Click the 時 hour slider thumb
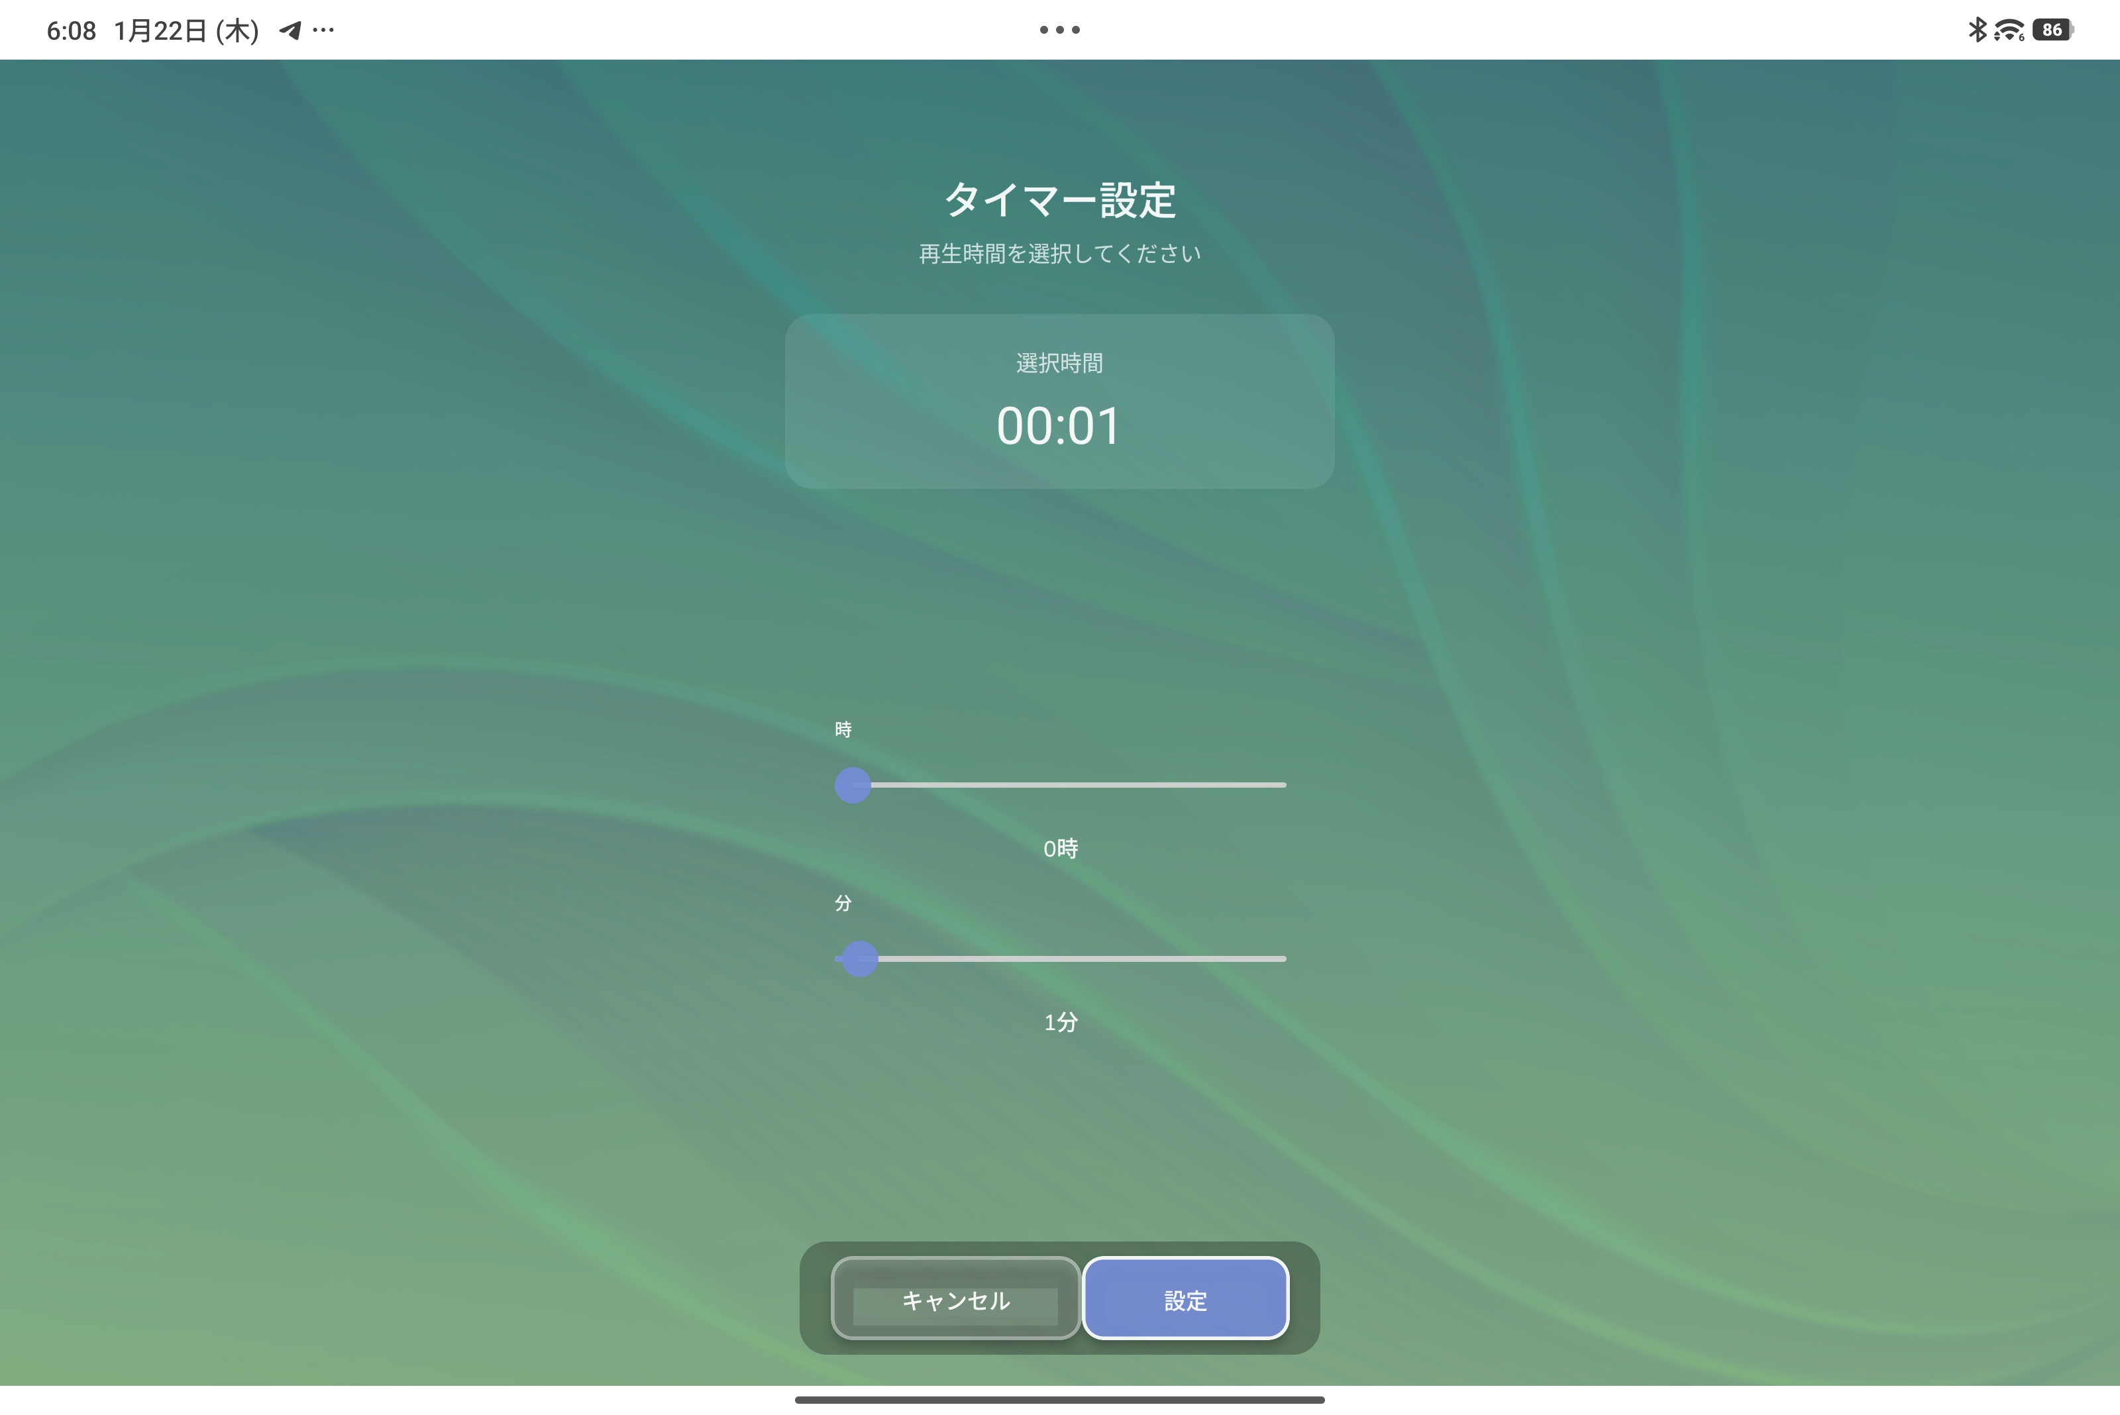Image resolution: width=2120 pixels, height=1415 pixels. 852,785
